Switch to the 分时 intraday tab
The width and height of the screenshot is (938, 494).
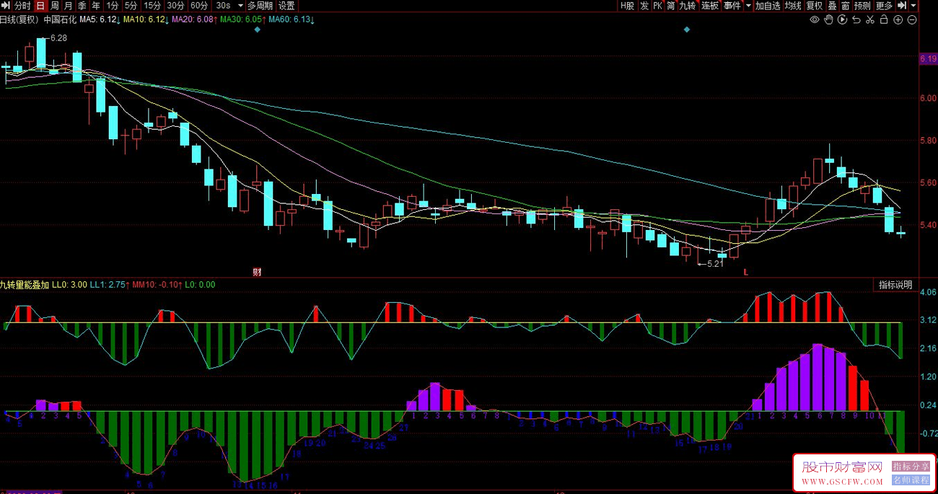(22, 5)
